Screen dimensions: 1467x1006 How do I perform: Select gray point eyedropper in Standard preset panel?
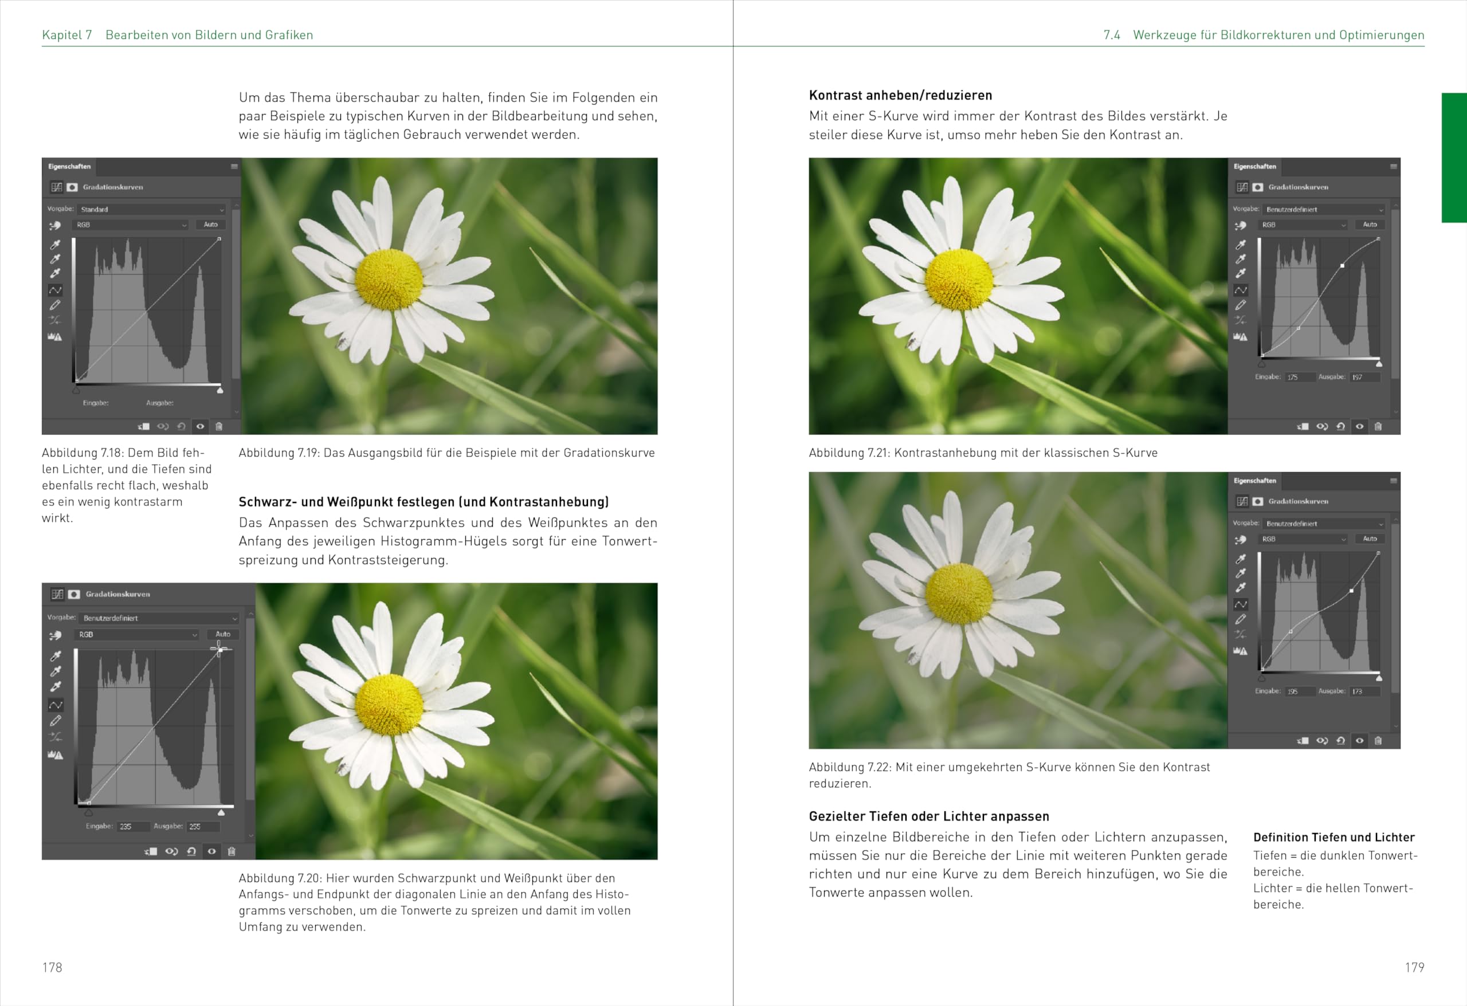(x=56, y=259)
